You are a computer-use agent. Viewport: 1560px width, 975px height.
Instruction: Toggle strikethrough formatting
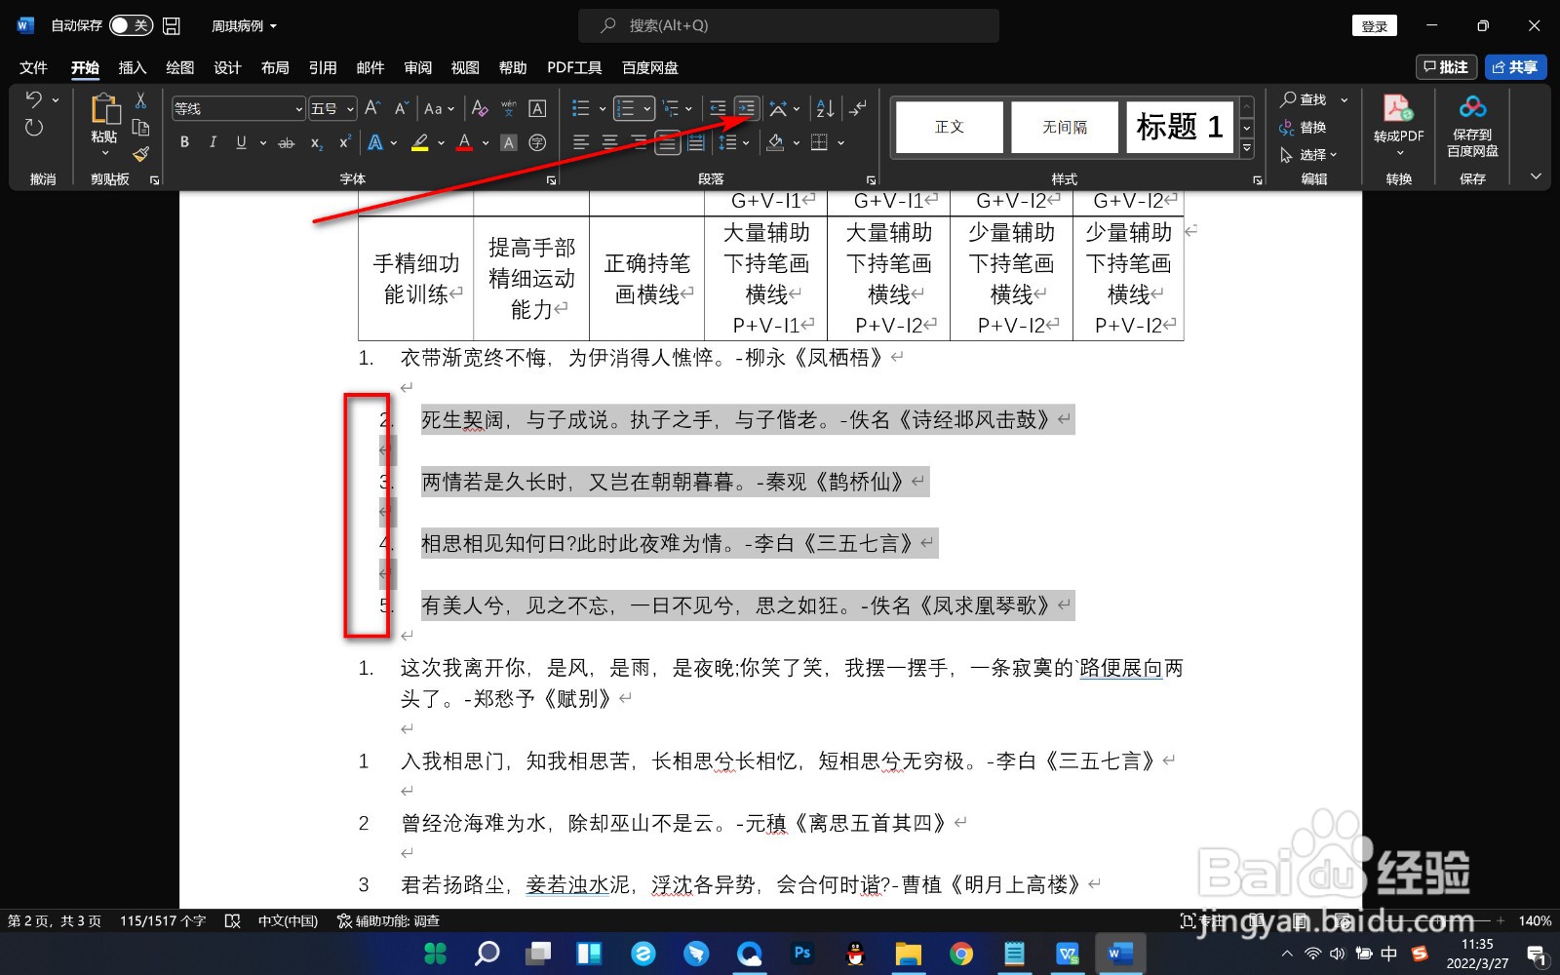tap(286, 142)
